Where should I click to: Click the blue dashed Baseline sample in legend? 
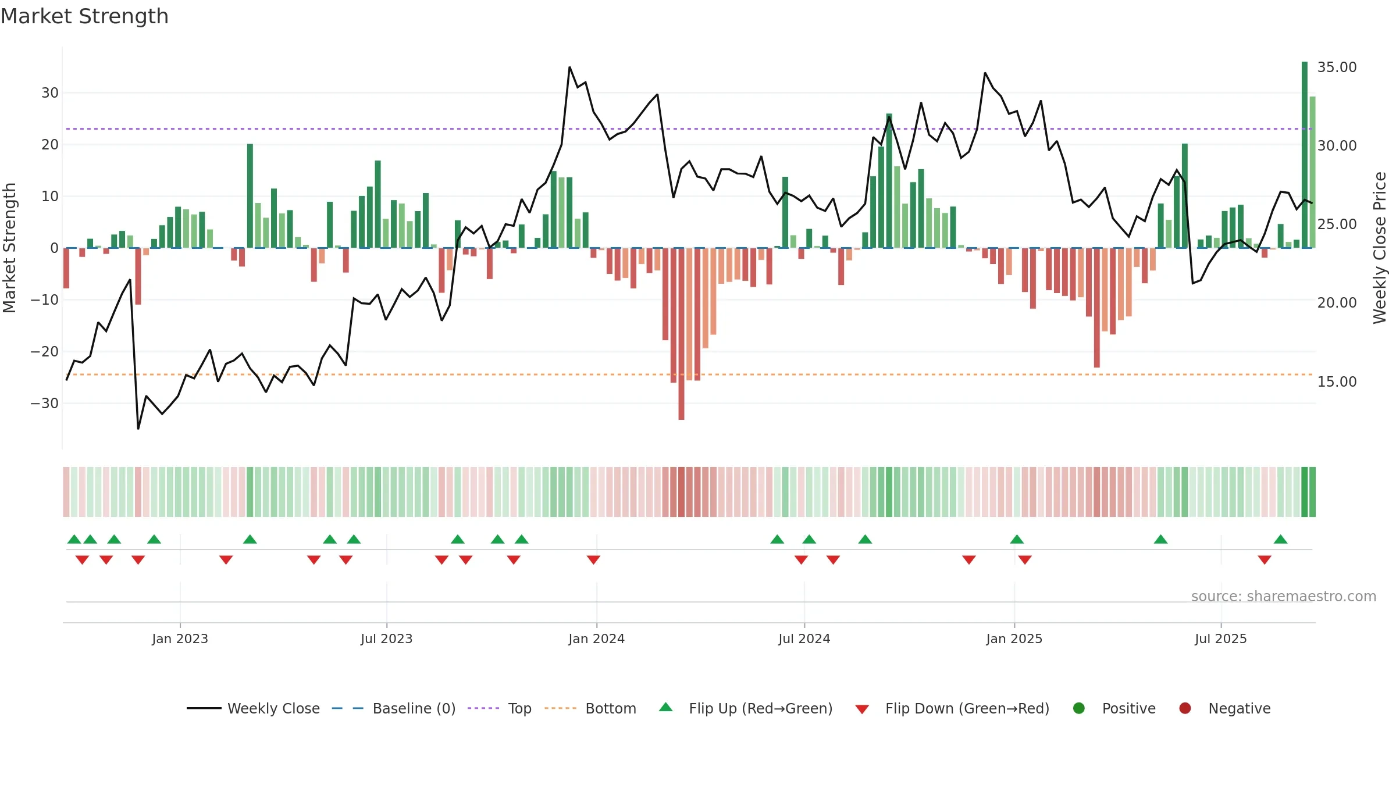coord(348,708)
